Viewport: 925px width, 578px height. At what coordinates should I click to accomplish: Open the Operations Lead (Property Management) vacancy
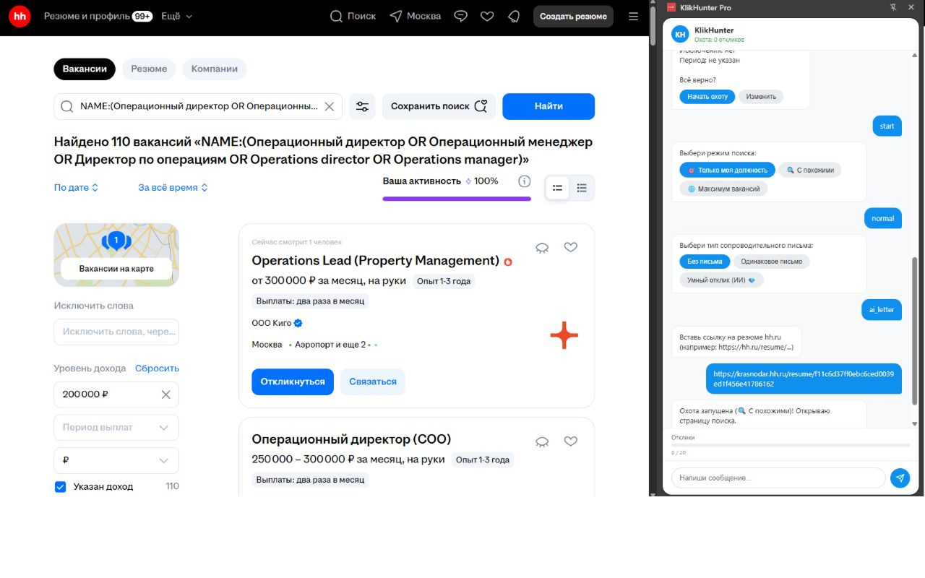[375, 261]
